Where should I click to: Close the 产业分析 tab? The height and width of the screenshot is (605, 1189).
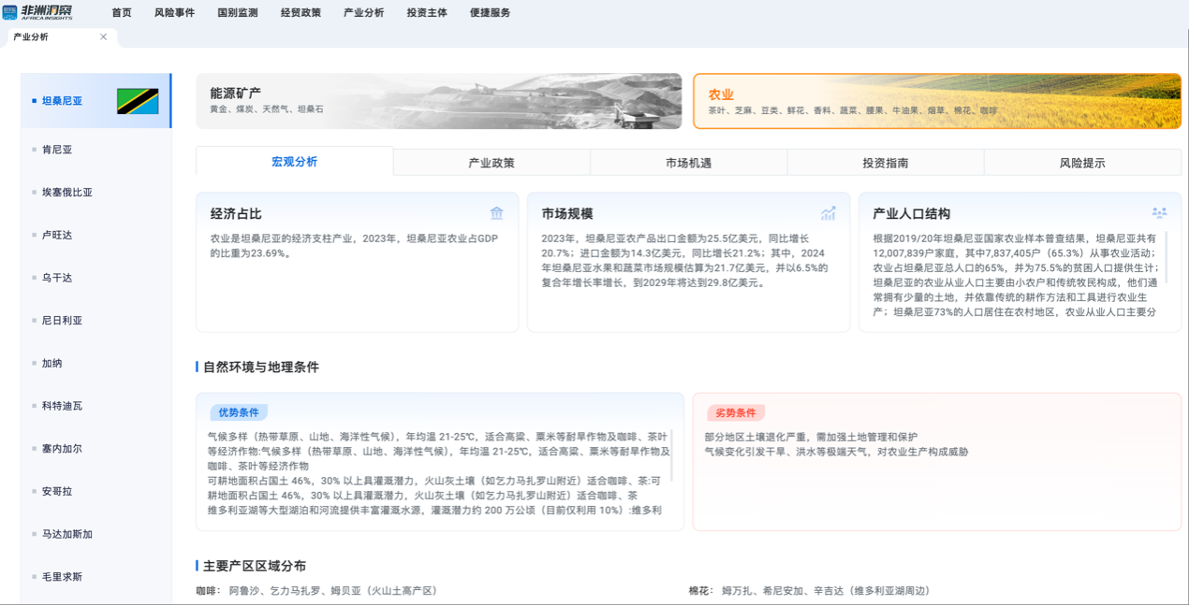coord(103,37)
